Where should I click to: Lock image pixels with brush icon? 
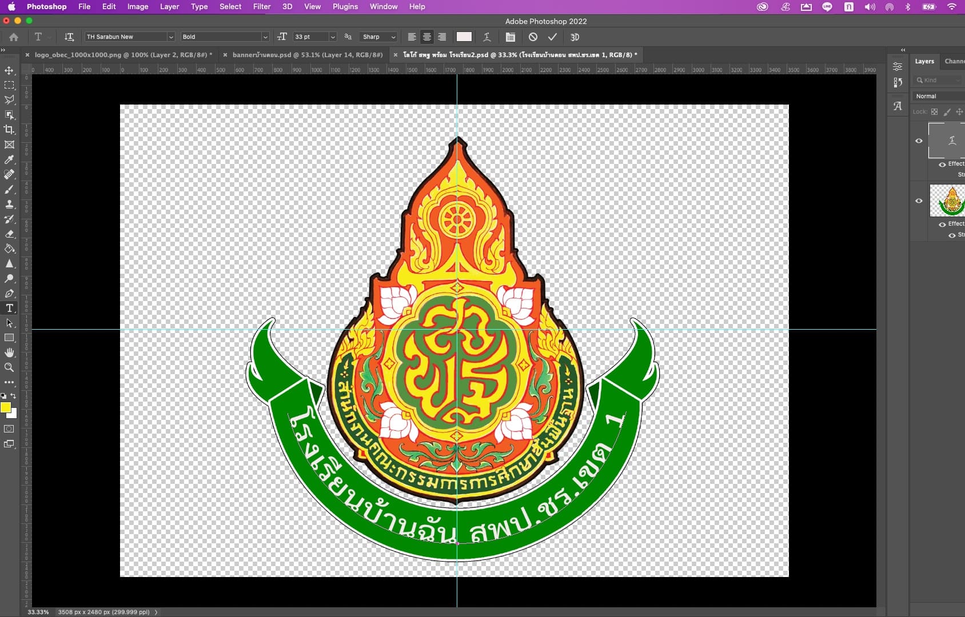[947, 112]
